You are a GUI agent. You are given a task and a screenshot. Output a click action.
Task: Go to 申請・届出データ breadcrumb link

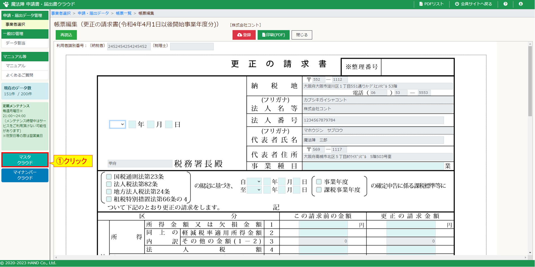click(93, 13)
